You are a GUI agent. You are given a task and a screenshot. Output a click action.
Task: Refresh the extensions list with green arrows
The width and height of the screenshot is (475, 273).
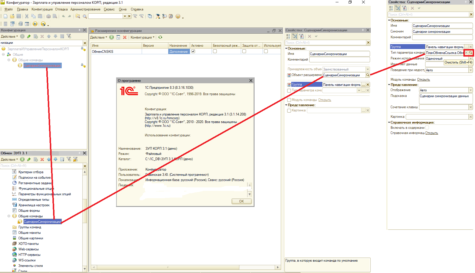point(160,37)
